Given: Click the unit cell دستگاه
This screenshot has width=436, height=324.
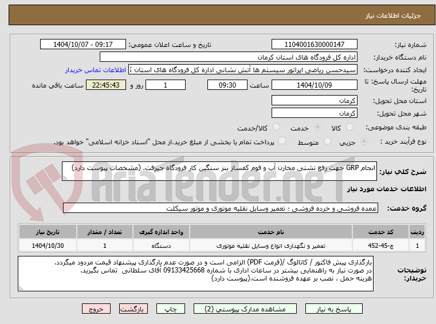Looking at the screenshot, I should [161, 246].
